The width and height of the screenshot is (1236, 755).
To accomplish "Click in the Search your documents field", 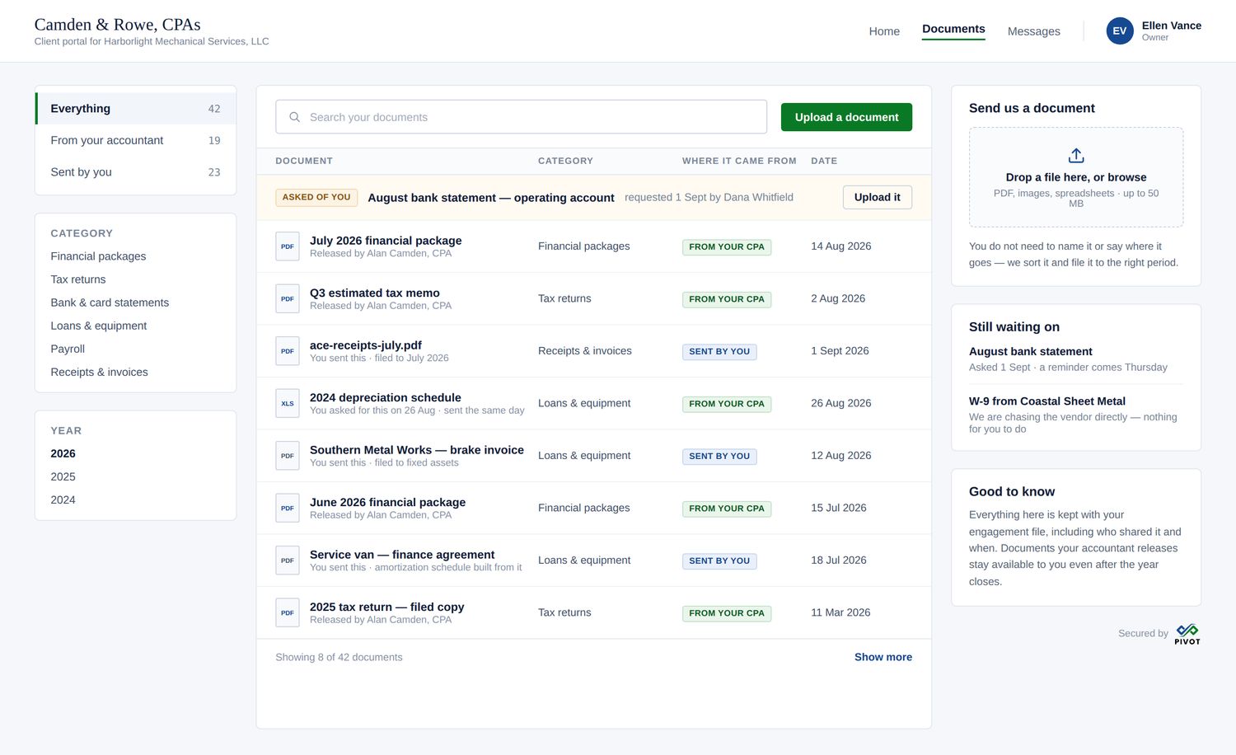I will point(522,117).
